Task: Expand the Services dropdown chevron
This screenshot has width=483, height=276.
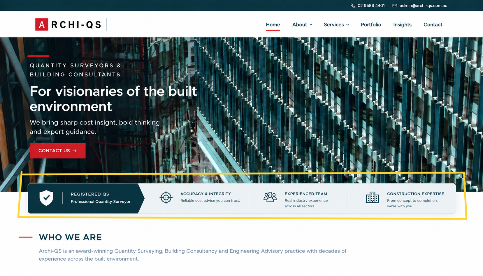Action: [347, 25]
